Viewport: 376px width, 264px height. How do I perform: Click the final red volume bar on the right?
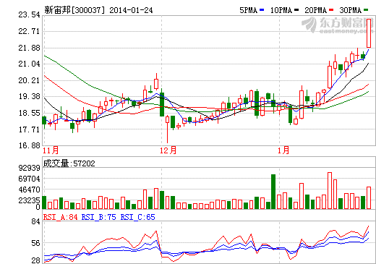[x=369, y=198]
